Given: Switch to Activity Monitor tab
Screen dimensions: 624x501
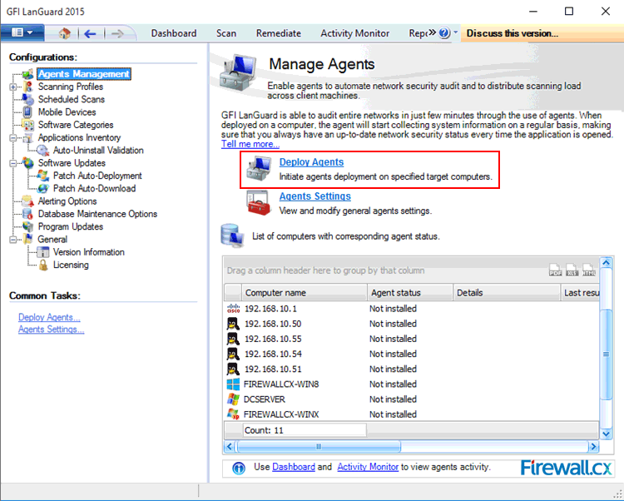Looking at the screenshot, I should pyautogui.click(x=354, y=33).
